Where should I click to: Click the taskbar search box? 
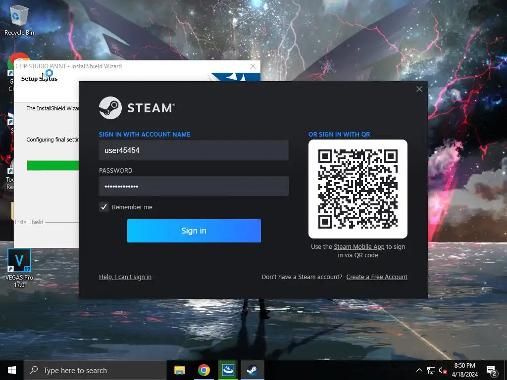tap(95, 370)
